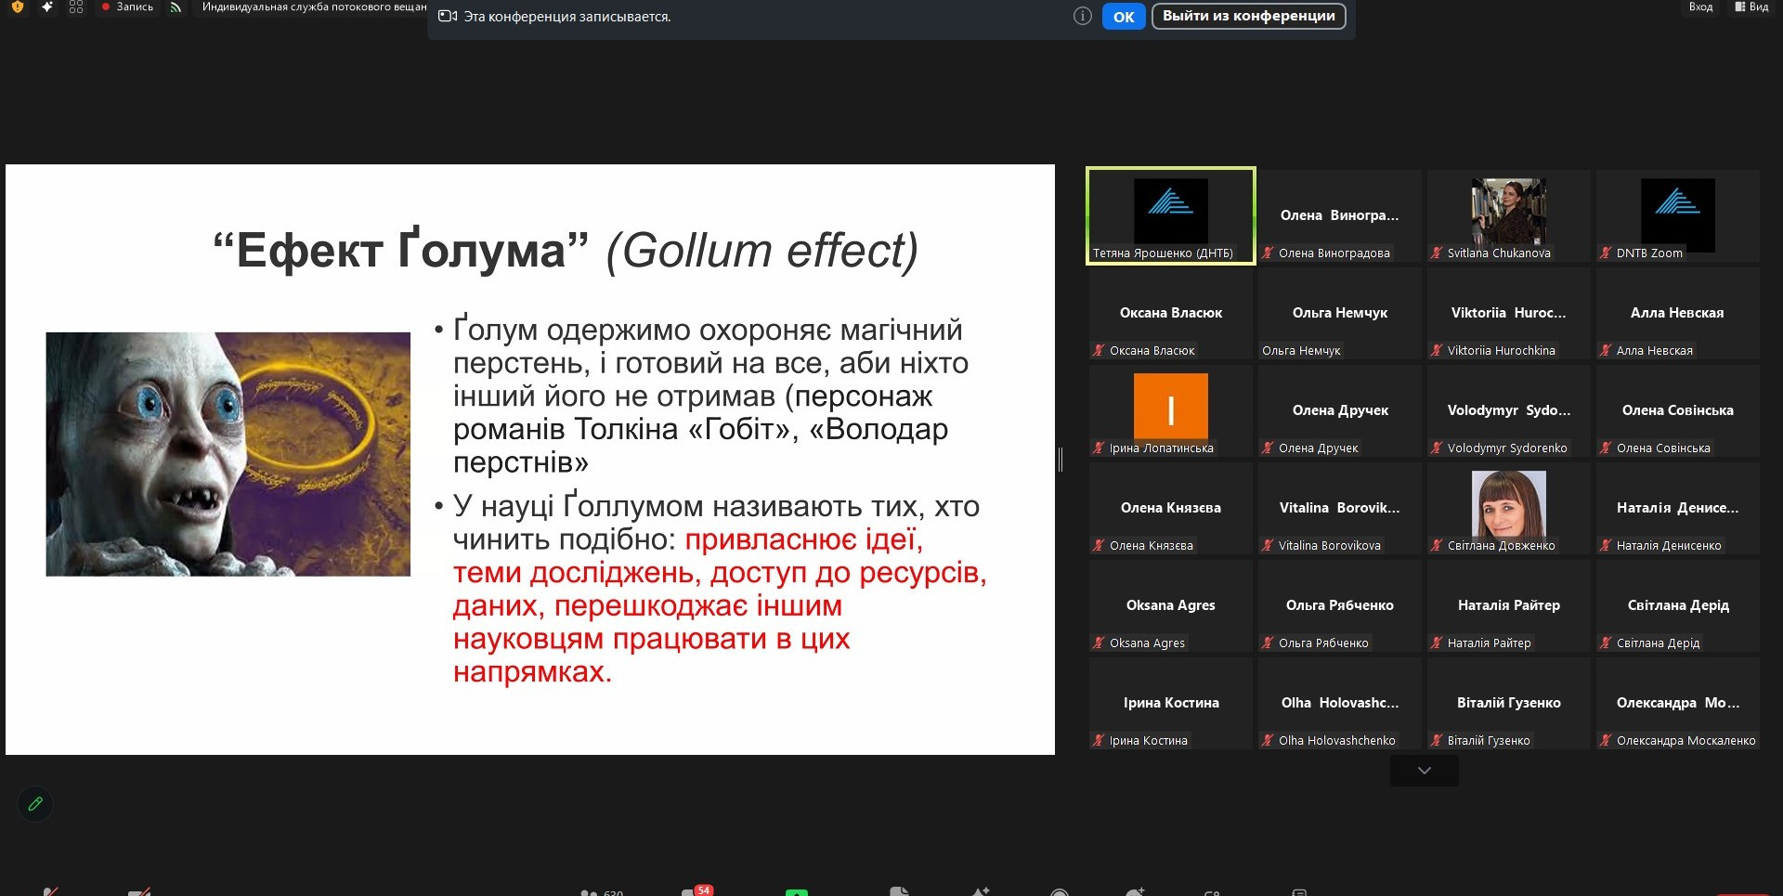Click the muted mic icon of Svitlana Chukanova
The height and width of the screenshot is (896, 1783).
[1437, 253]
